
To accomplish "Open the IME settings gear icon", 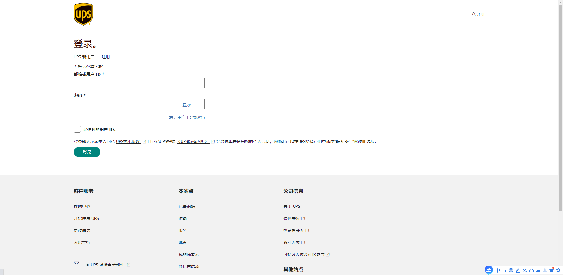I will [x=558, y=270].
